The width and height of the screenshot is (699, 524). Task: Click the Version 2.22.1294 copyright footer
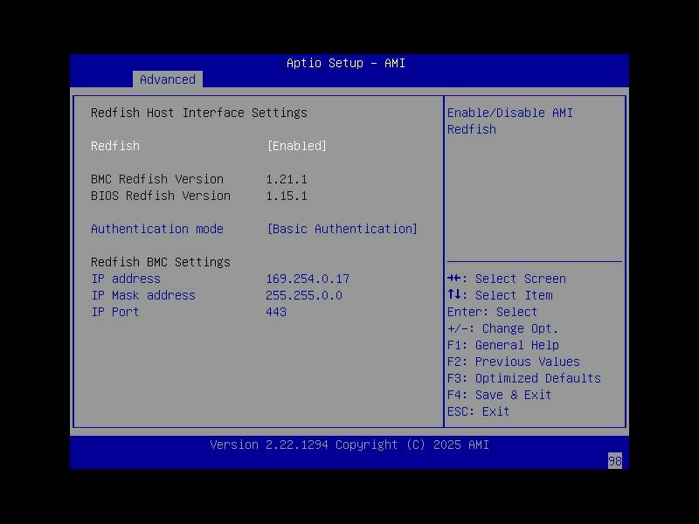coord(349,445)
